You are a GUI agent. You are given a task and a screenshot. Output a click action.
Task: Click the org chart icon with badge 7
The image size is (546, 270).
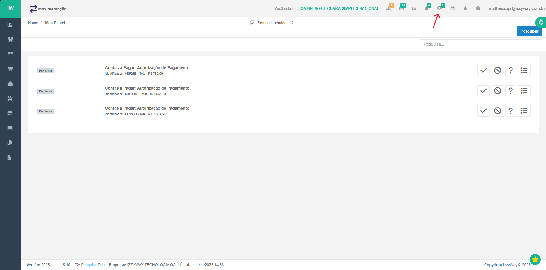point(389,8)
